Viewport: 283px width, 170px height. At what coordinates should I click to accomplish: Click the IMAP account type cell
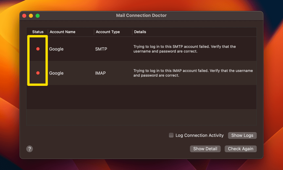tap(100, 73)
